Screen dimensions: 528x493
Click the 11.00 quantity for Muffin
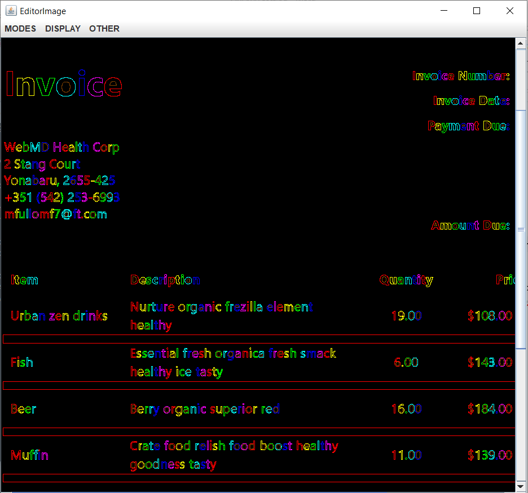point(406,455)
